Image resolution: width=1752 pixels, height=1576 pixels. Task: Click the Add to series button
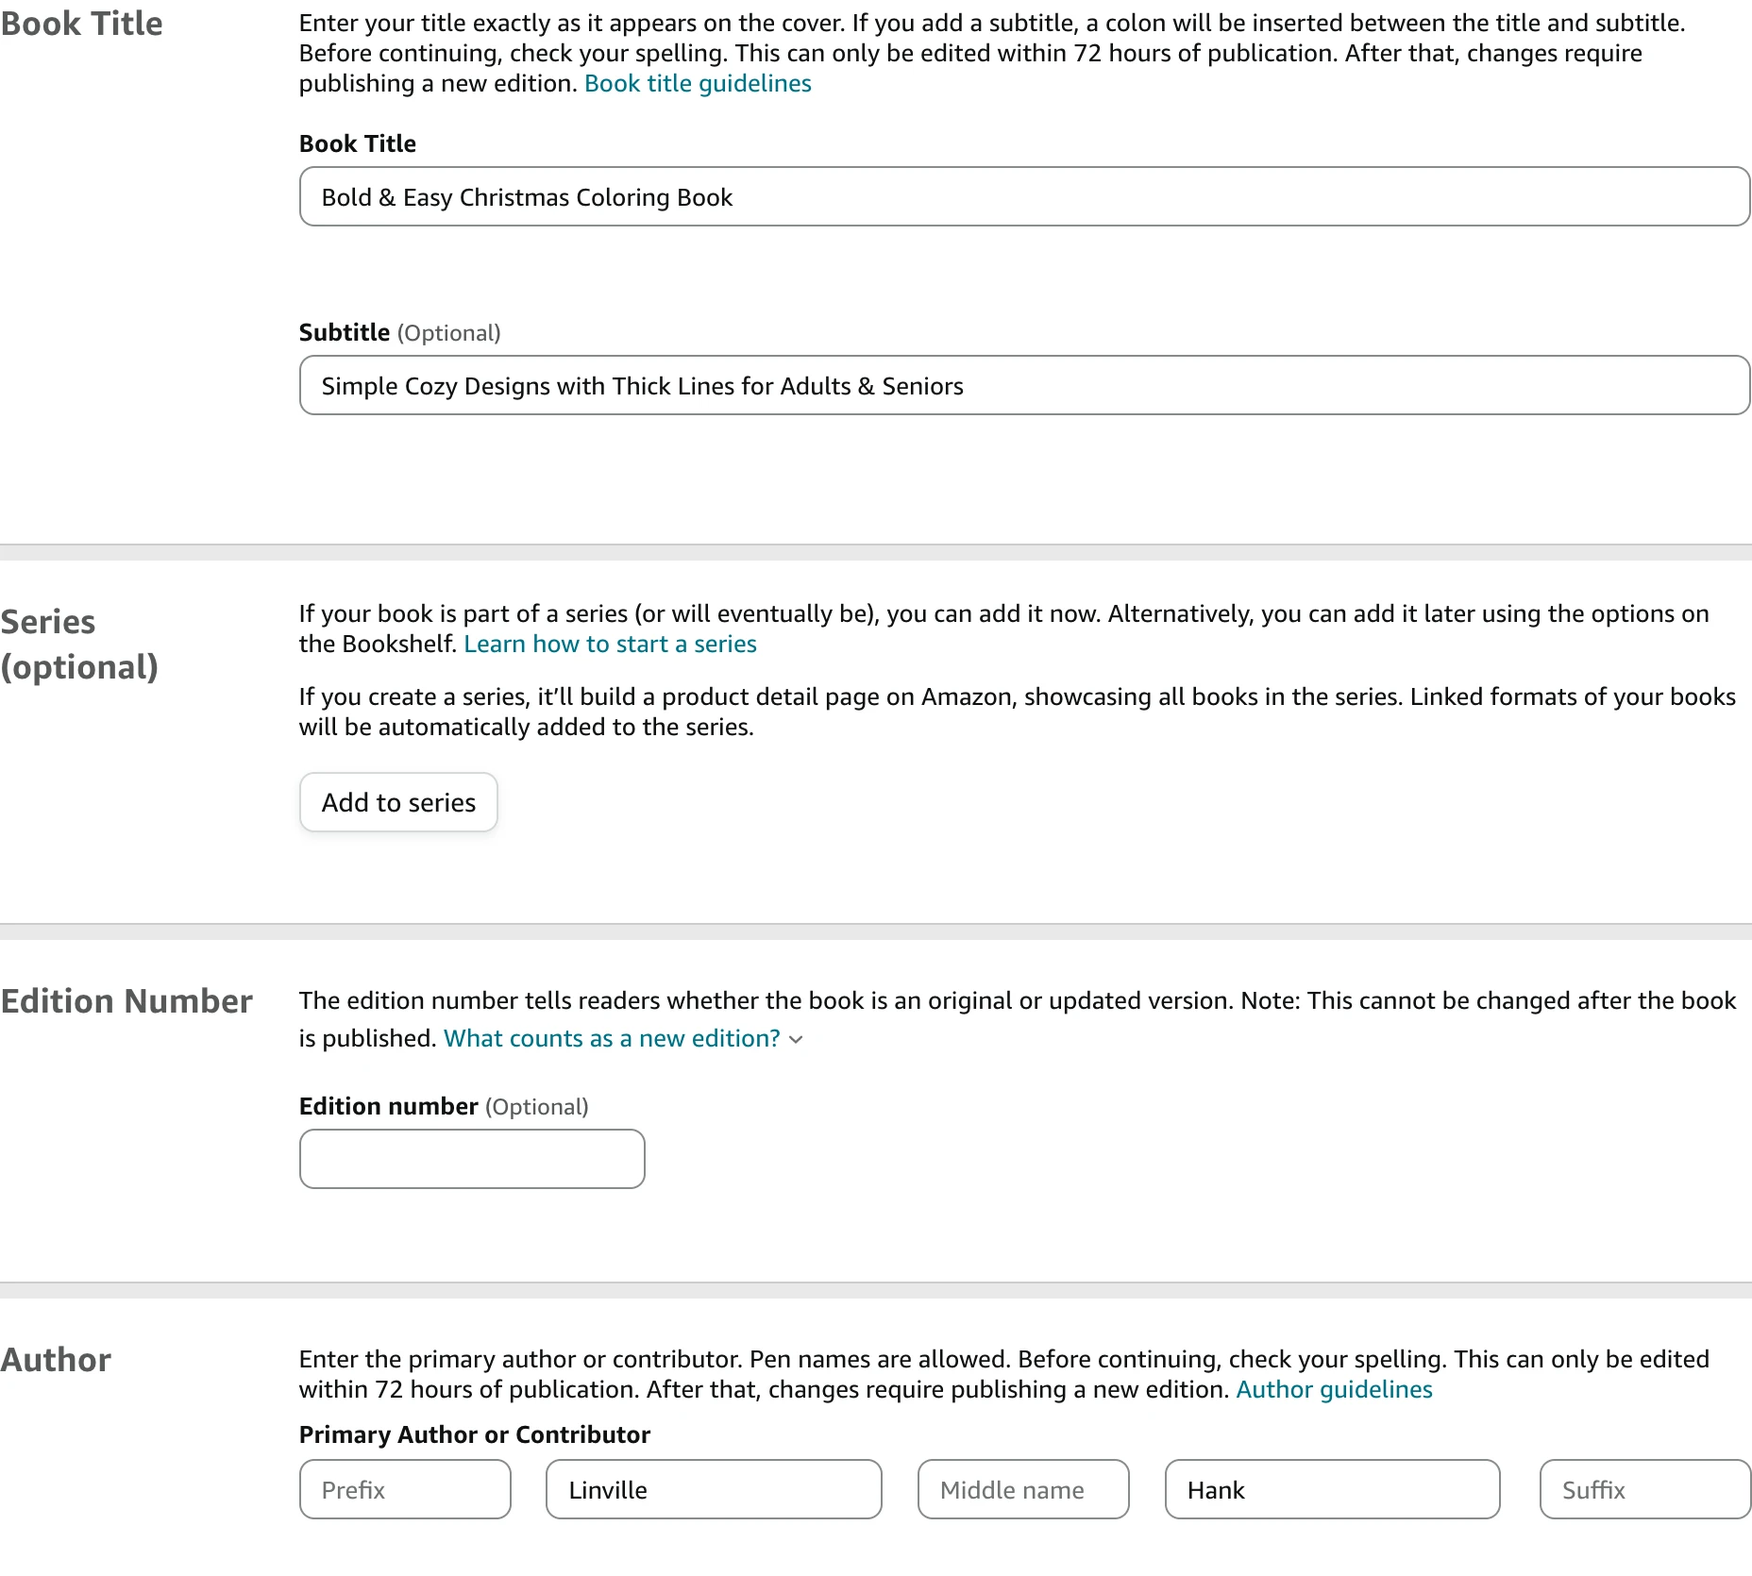coord(398,802)
